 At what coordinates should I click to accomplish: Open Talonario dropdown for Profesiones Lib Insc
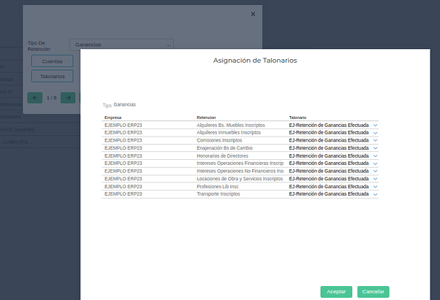(376, 186)
